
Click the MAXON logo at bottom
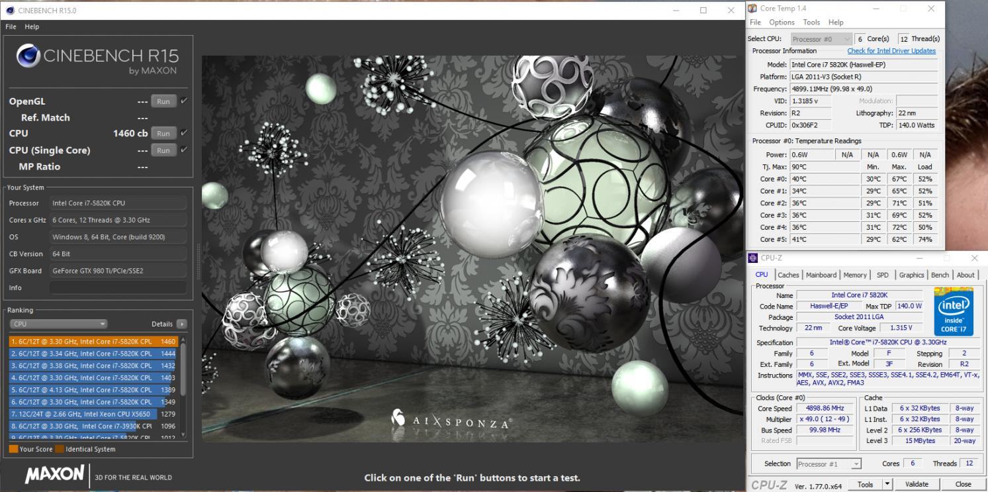(54, 474)
